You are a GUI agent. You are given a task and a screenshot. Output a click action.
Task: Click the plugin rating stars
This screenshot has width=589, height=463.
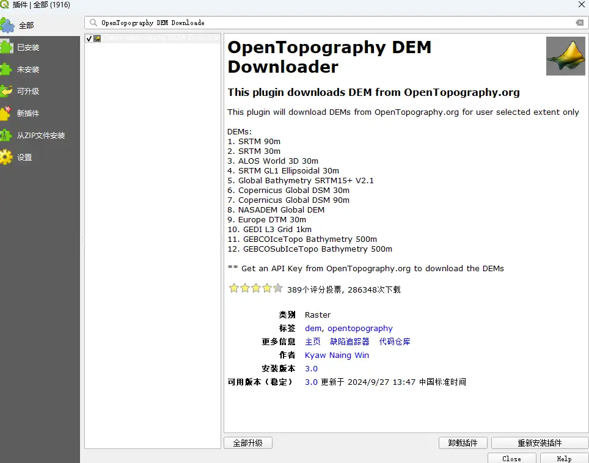[x=255, y=288]
